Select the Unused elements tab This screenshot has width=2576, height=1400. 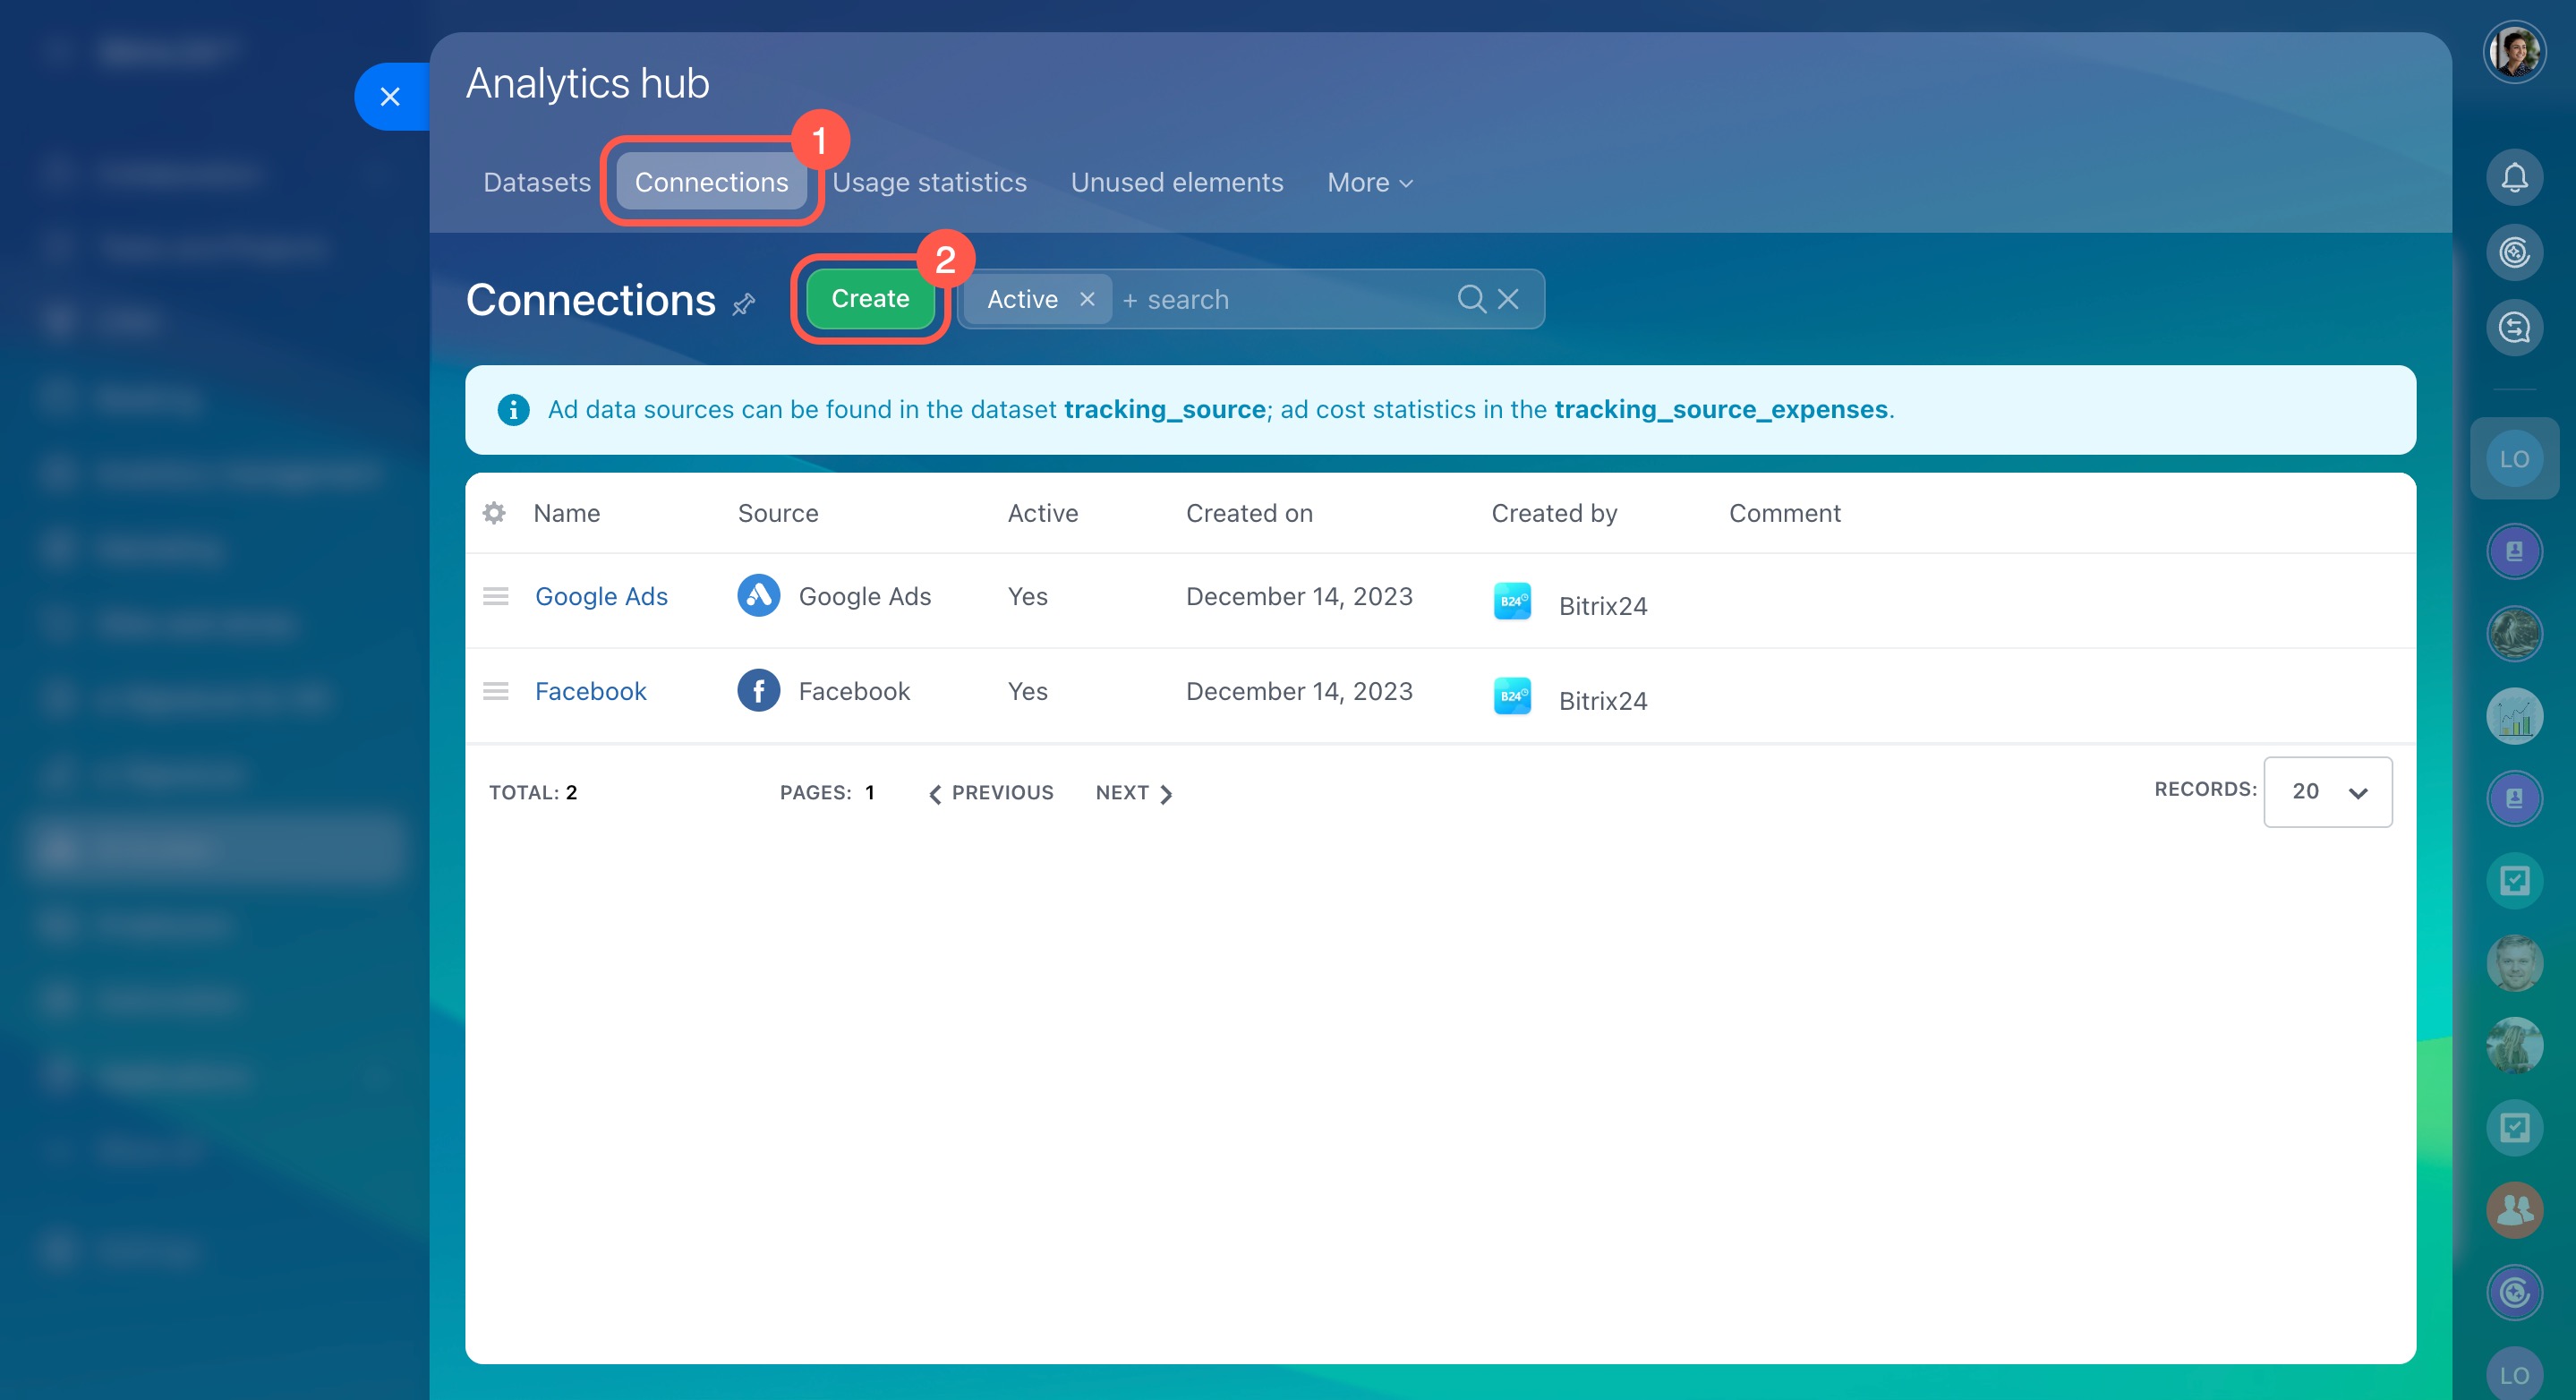click(1176, 183)
